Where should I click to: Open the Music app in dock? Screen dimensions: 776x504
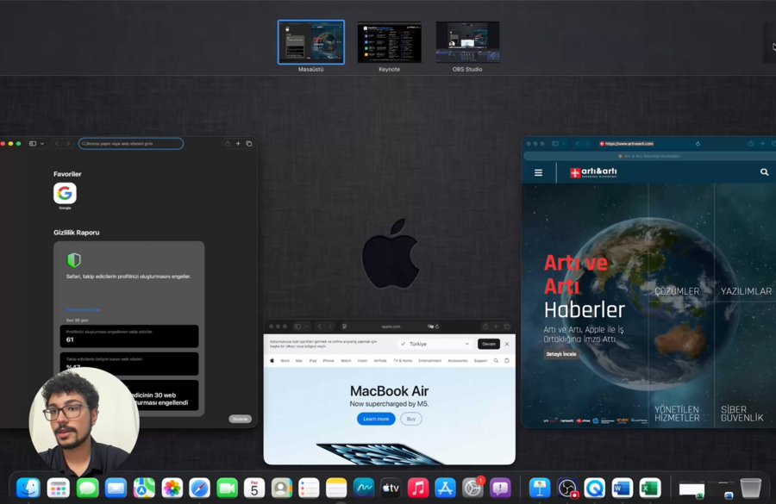(417, 488)
